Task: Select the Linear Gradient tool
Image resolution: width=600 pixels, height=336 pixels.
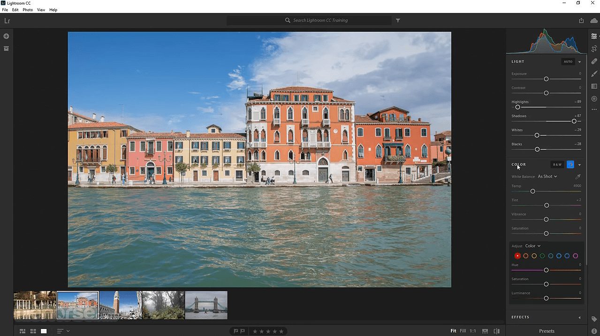Action: pos(593,86)
